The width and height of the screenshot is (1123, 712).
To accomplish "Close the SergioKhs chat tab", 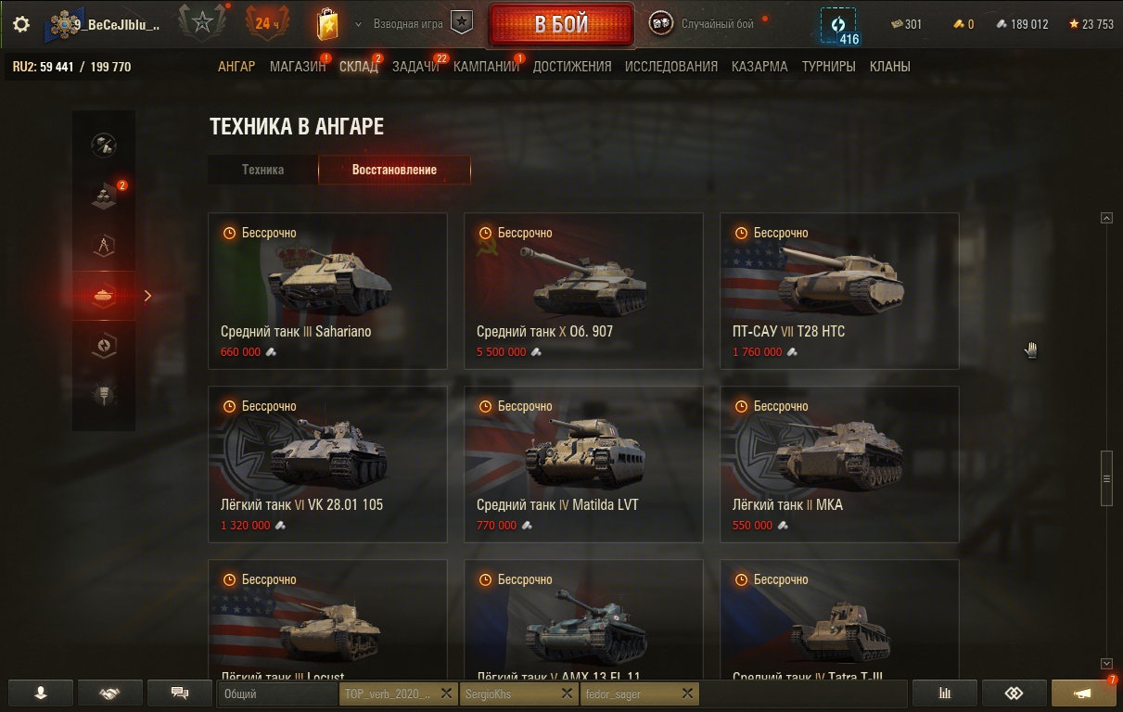I will (567, 693).
